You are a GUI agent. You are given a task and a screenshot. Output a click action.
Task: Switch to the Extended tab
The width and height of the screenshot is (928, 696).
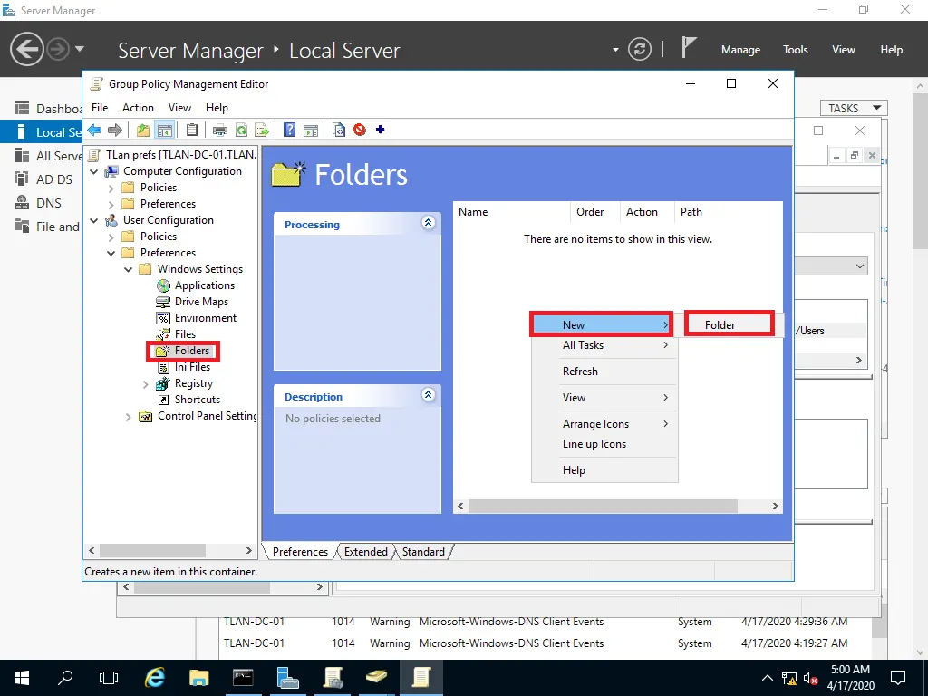point(366,552)
